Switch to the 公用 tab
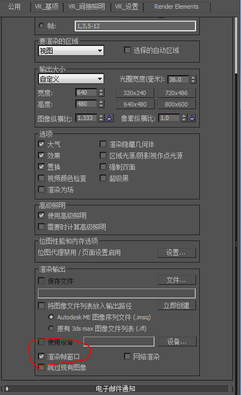Image resolution: width=241 pixels, height=395 pixels. [14, 6]
